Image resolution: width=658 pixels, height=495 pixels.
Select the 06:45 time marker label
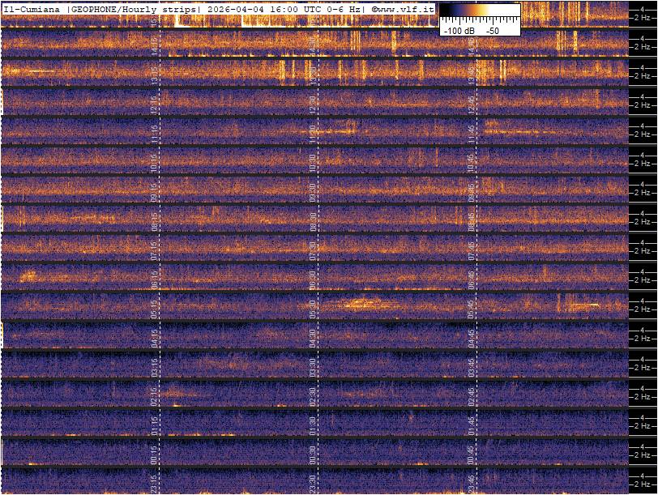pyautogui.click(x=471, y=279)
